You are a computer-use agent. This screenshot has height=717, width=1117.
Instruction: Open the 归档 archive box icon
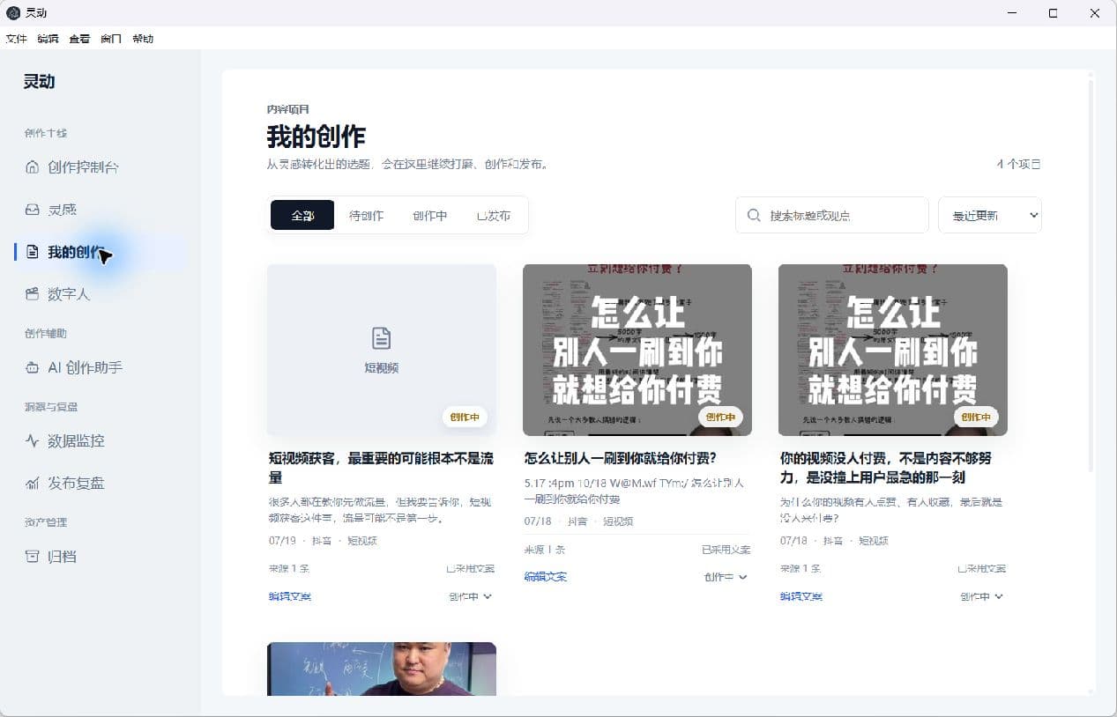33,557
